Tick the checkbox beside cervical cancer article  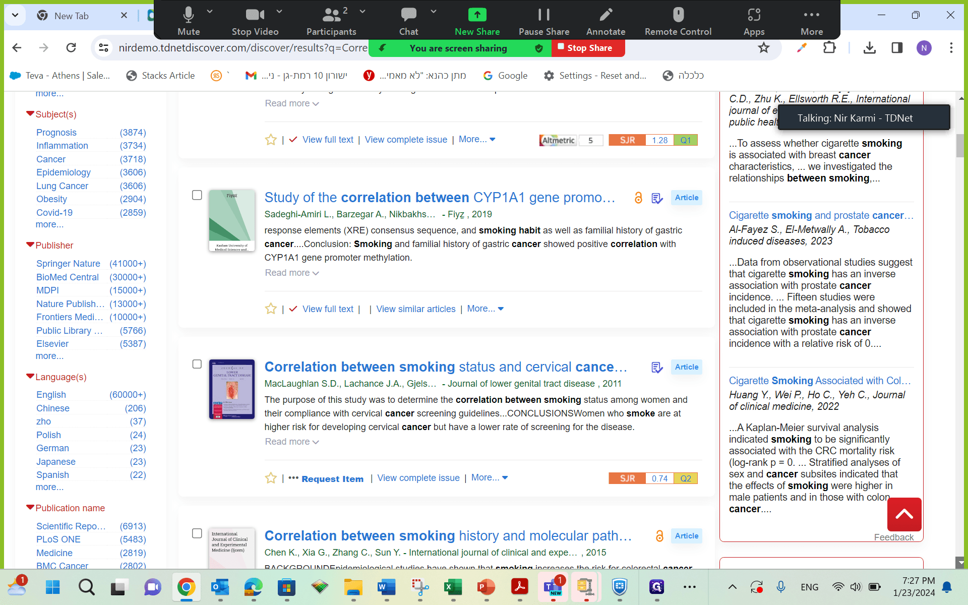(x=197, y=364)
